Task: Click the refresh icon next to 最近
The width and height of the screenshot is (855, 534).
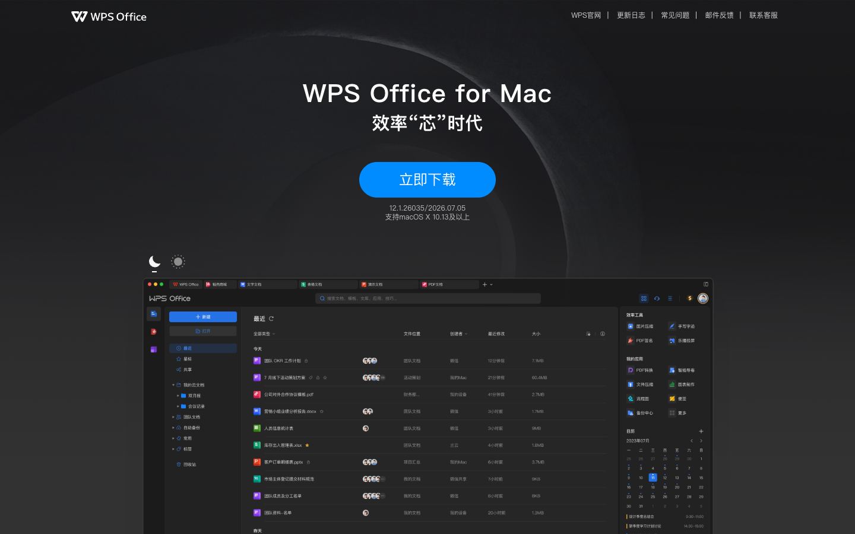Action: point(271,319)
